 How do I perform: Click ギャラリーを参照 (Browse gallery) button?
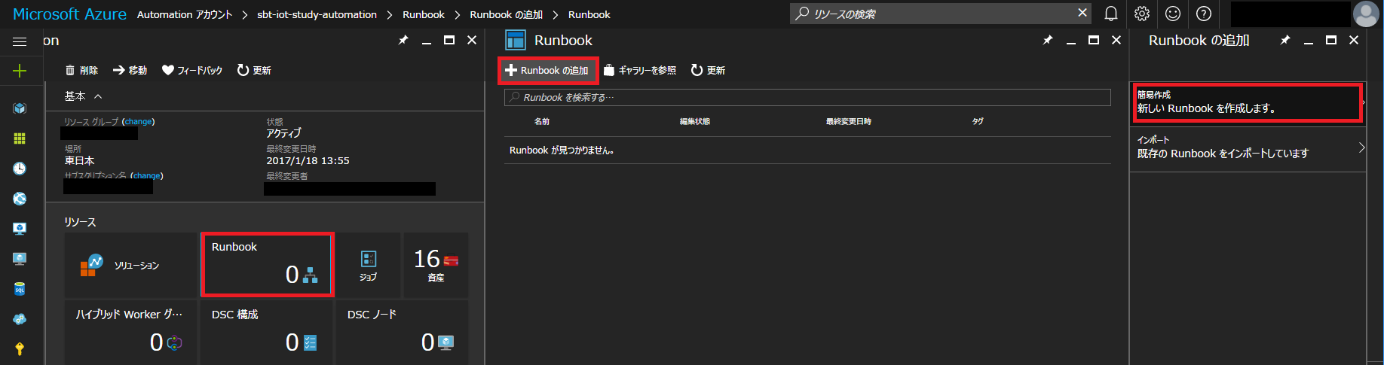click(x=640, y=70)
